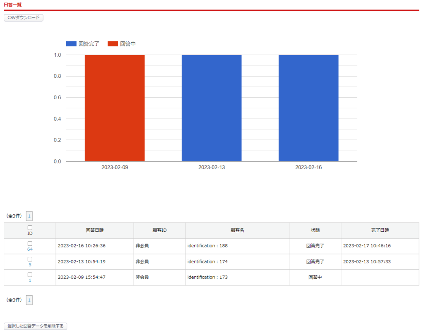Click the 完了日時 column header
Image resolution: width=424 pixels, height=333 pixels.
[380, 230]
